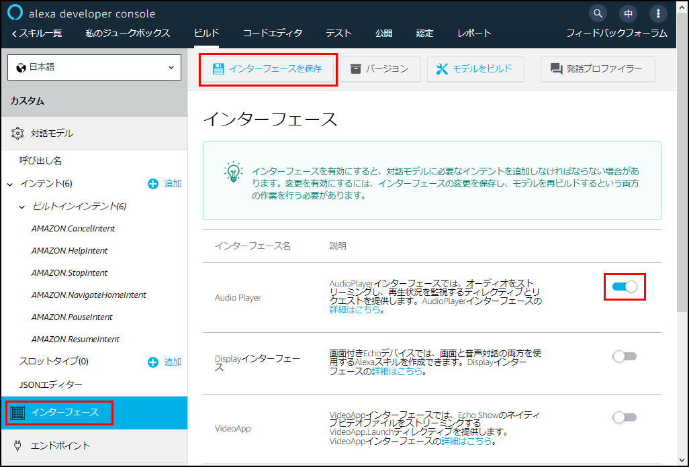689x467 pixels.
Task: Open the レポート tab
Action: pos(474,33)
